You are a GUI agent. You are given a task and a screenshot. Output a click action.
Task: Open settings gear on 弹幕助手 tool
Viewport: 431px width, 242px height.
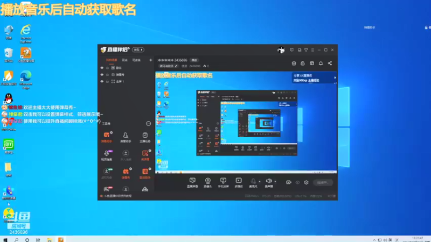[112, 132]
